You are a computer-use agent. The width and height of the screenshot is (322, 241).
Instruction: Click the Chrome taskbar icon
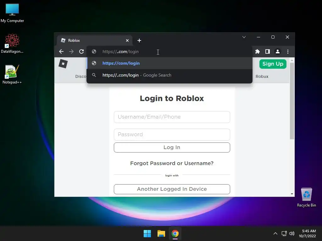click(x=175, y=233)
